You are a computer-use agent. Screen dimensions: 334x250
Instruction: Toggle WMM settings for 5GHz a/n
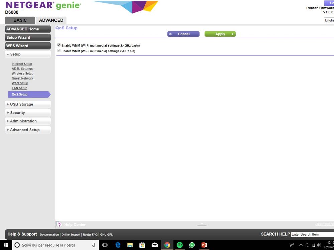click(x=59, y=51)
